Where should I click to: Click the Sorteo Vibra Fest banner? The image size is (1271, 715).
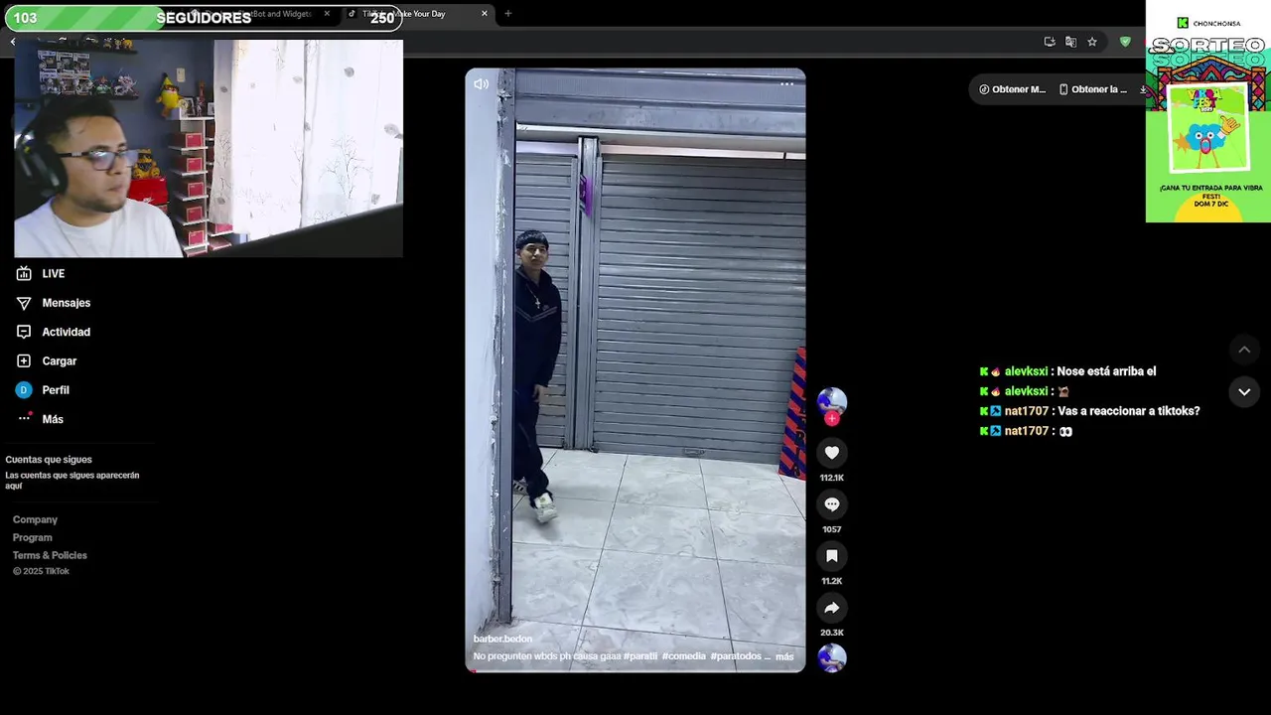(x=1208, y=111)
